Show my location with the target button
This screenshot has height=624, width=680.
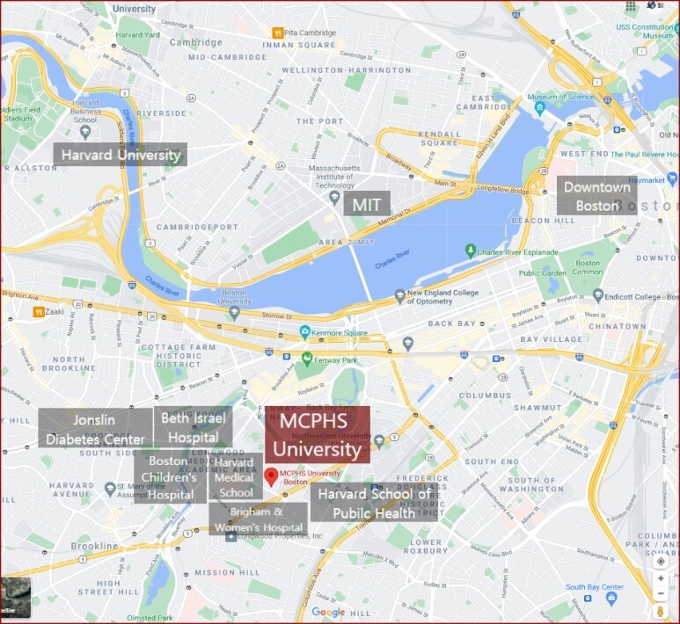click(661, 562)
